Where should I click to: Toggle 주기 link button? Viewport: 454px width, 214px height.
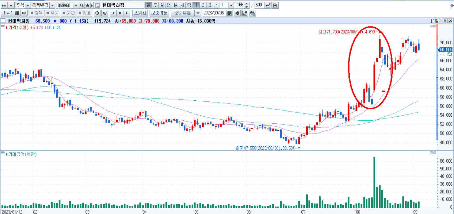[x=52, y=13]
